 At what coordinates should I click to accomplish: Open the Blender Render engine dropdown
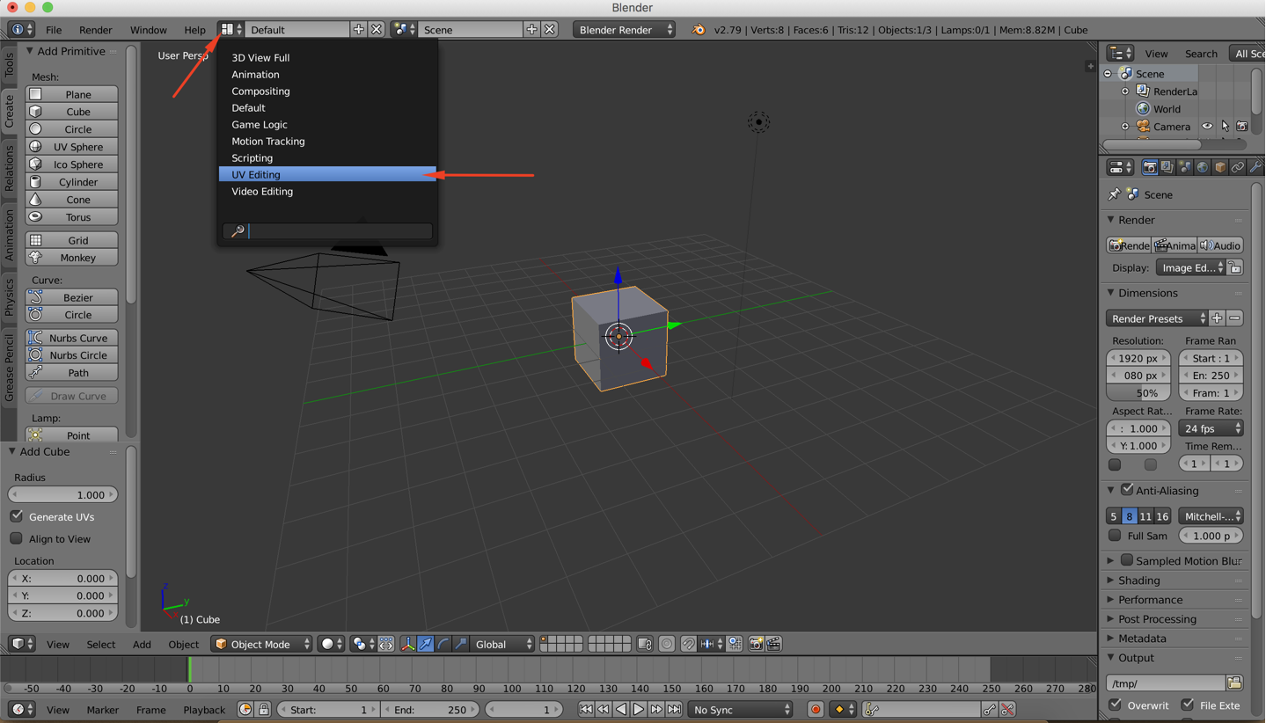click(x=625, y=29)
